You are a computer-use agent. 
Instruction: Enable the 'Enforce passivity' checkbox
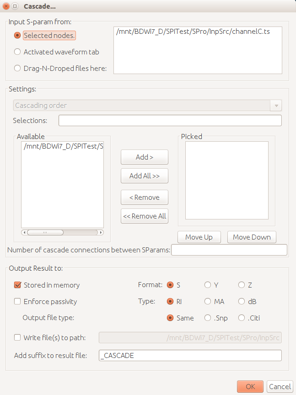click(18, 301)
